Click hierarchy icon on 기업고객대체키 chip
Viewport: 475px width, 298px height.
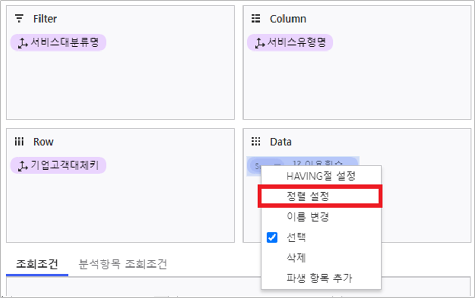23,167
